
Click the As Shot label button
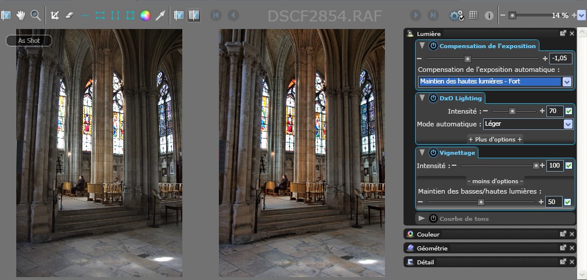pos(29,41)
